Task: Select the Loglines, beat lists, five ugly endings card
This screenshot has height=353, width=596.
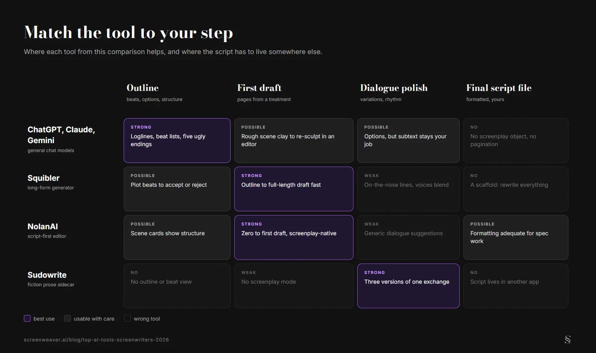Action: click(177, 141)
